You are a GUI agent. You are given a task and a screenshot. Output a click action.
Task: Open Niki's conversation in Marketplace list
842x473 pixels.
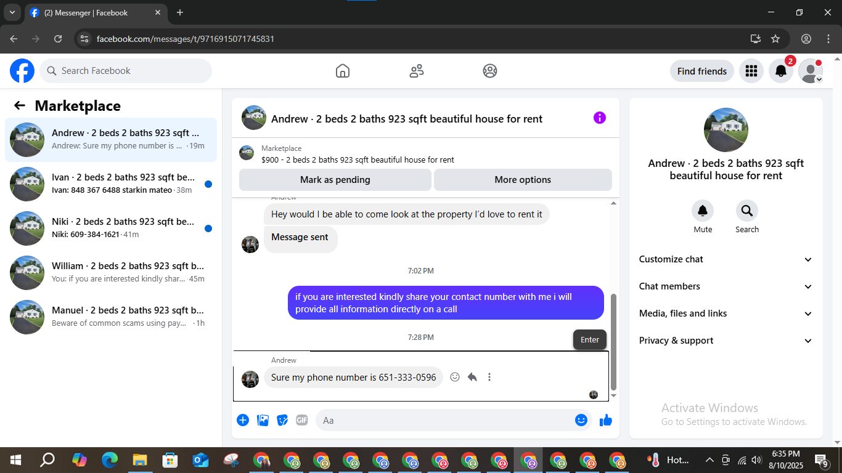111,228
